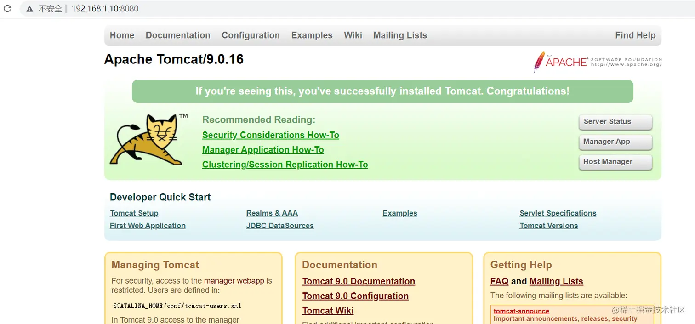Click the not-secure warning triangle icon

30,9
